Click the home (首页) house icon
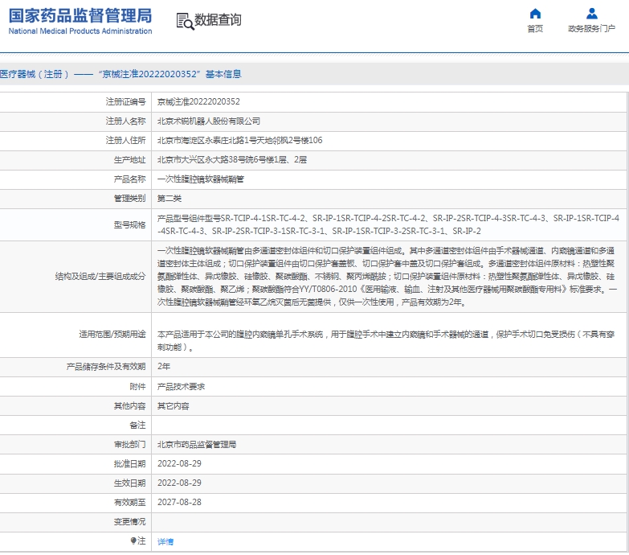 (535, 14)
